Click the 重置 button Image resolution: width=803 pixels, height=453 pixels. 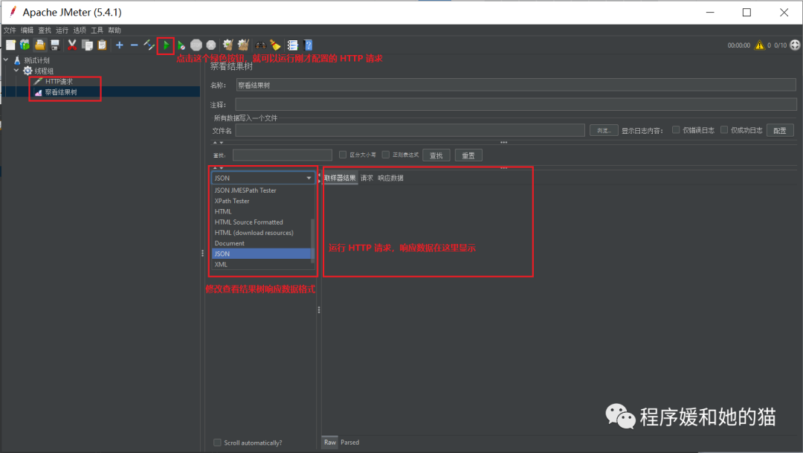[468, 155]
